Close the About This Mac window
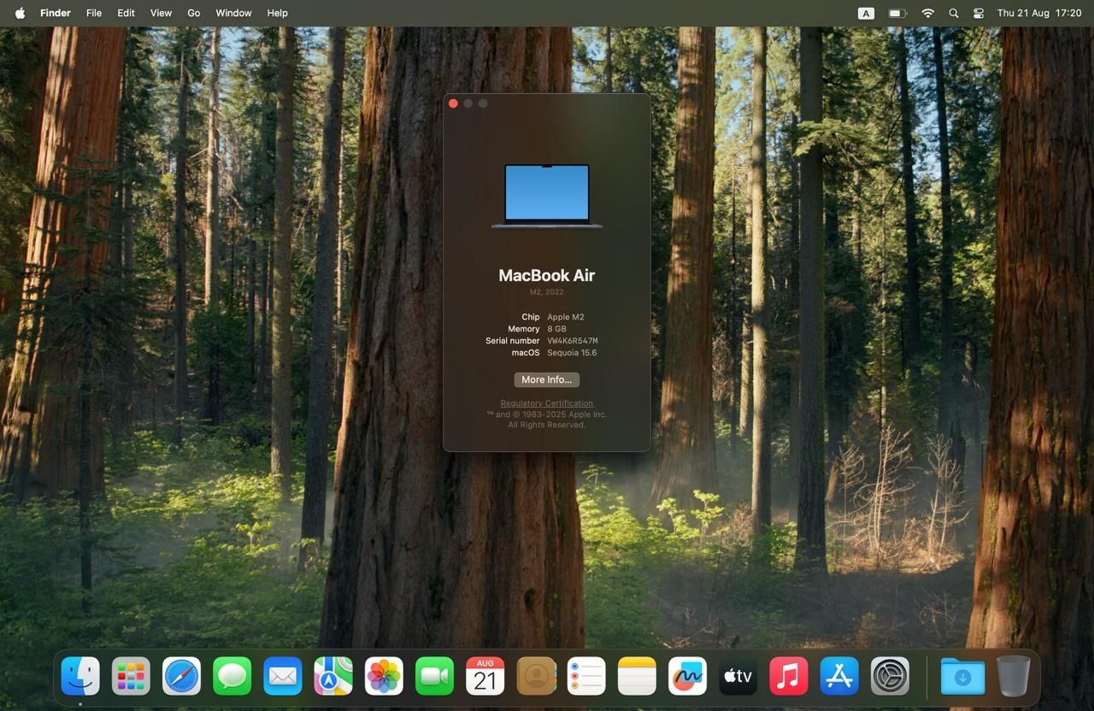The image size is (1094, 711). (x=453, y=103)
